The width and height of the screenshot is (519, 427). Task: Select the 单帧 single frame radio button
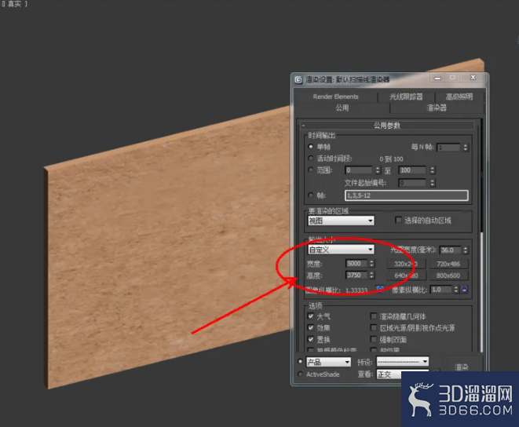point(310,146)
